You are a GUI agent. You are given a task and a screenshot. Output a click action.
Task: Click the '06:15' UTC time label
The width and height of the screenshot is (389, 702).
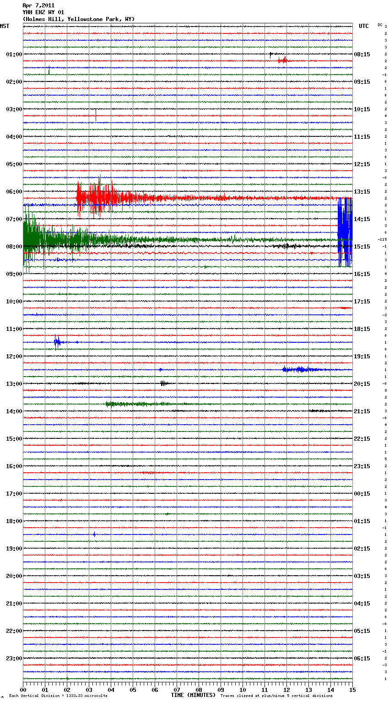click(362, 659)
